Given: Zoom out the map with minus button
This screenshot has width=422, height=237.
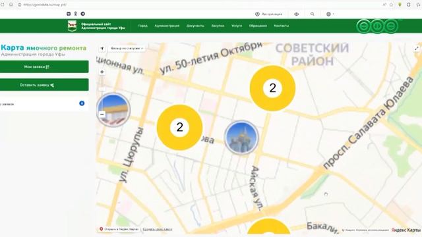Looking at the screenshot, I should [x=102, y=115].
